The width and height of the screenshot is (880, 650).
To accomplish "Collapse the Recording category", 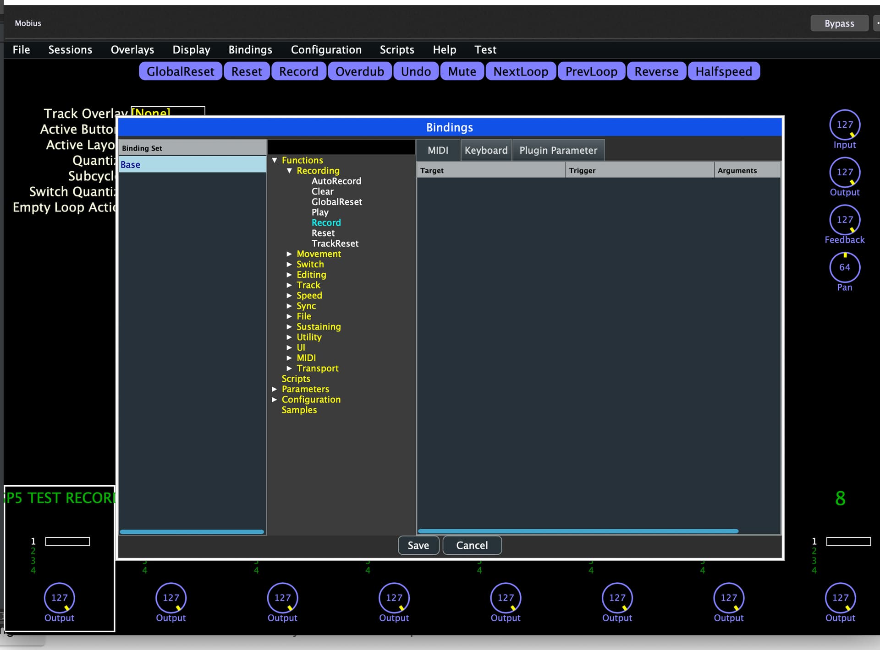I will [x=289, y=171].
